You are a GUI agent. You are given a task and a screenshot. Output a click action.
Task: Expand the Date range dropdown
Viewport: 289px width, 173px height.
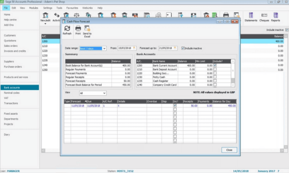104,48
